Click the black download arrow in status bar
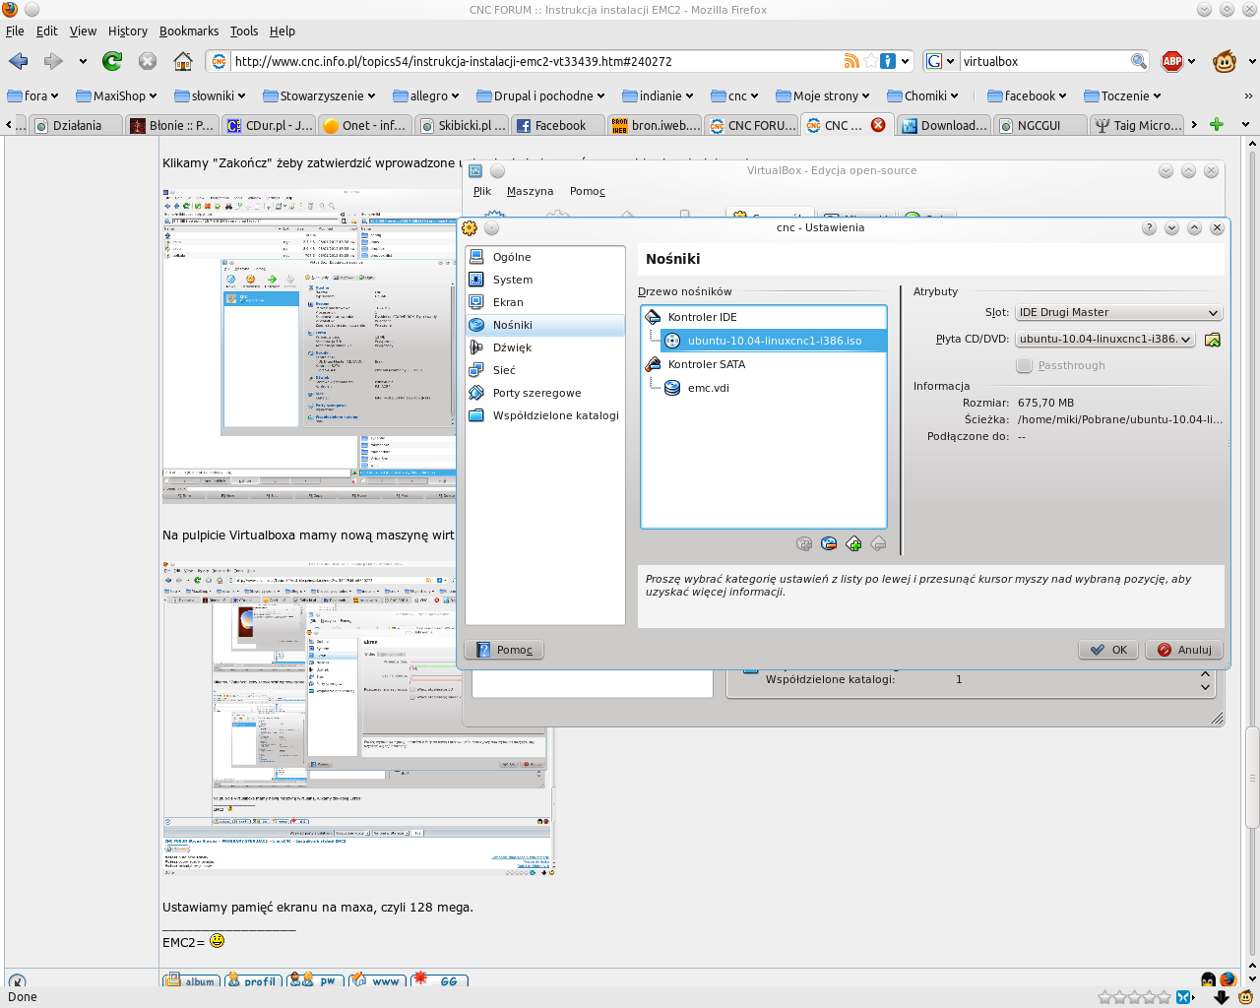The width and height of the screenshot is (1260, 1008). [x=1222, y=997]
